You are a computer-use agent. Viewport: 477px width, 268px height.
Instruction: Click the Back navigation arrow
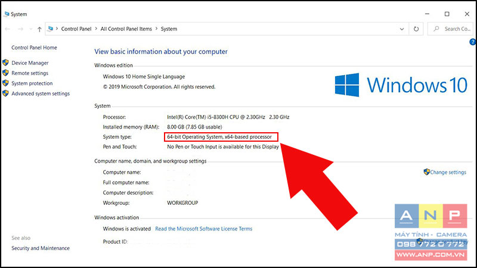[x=8, y=29]
